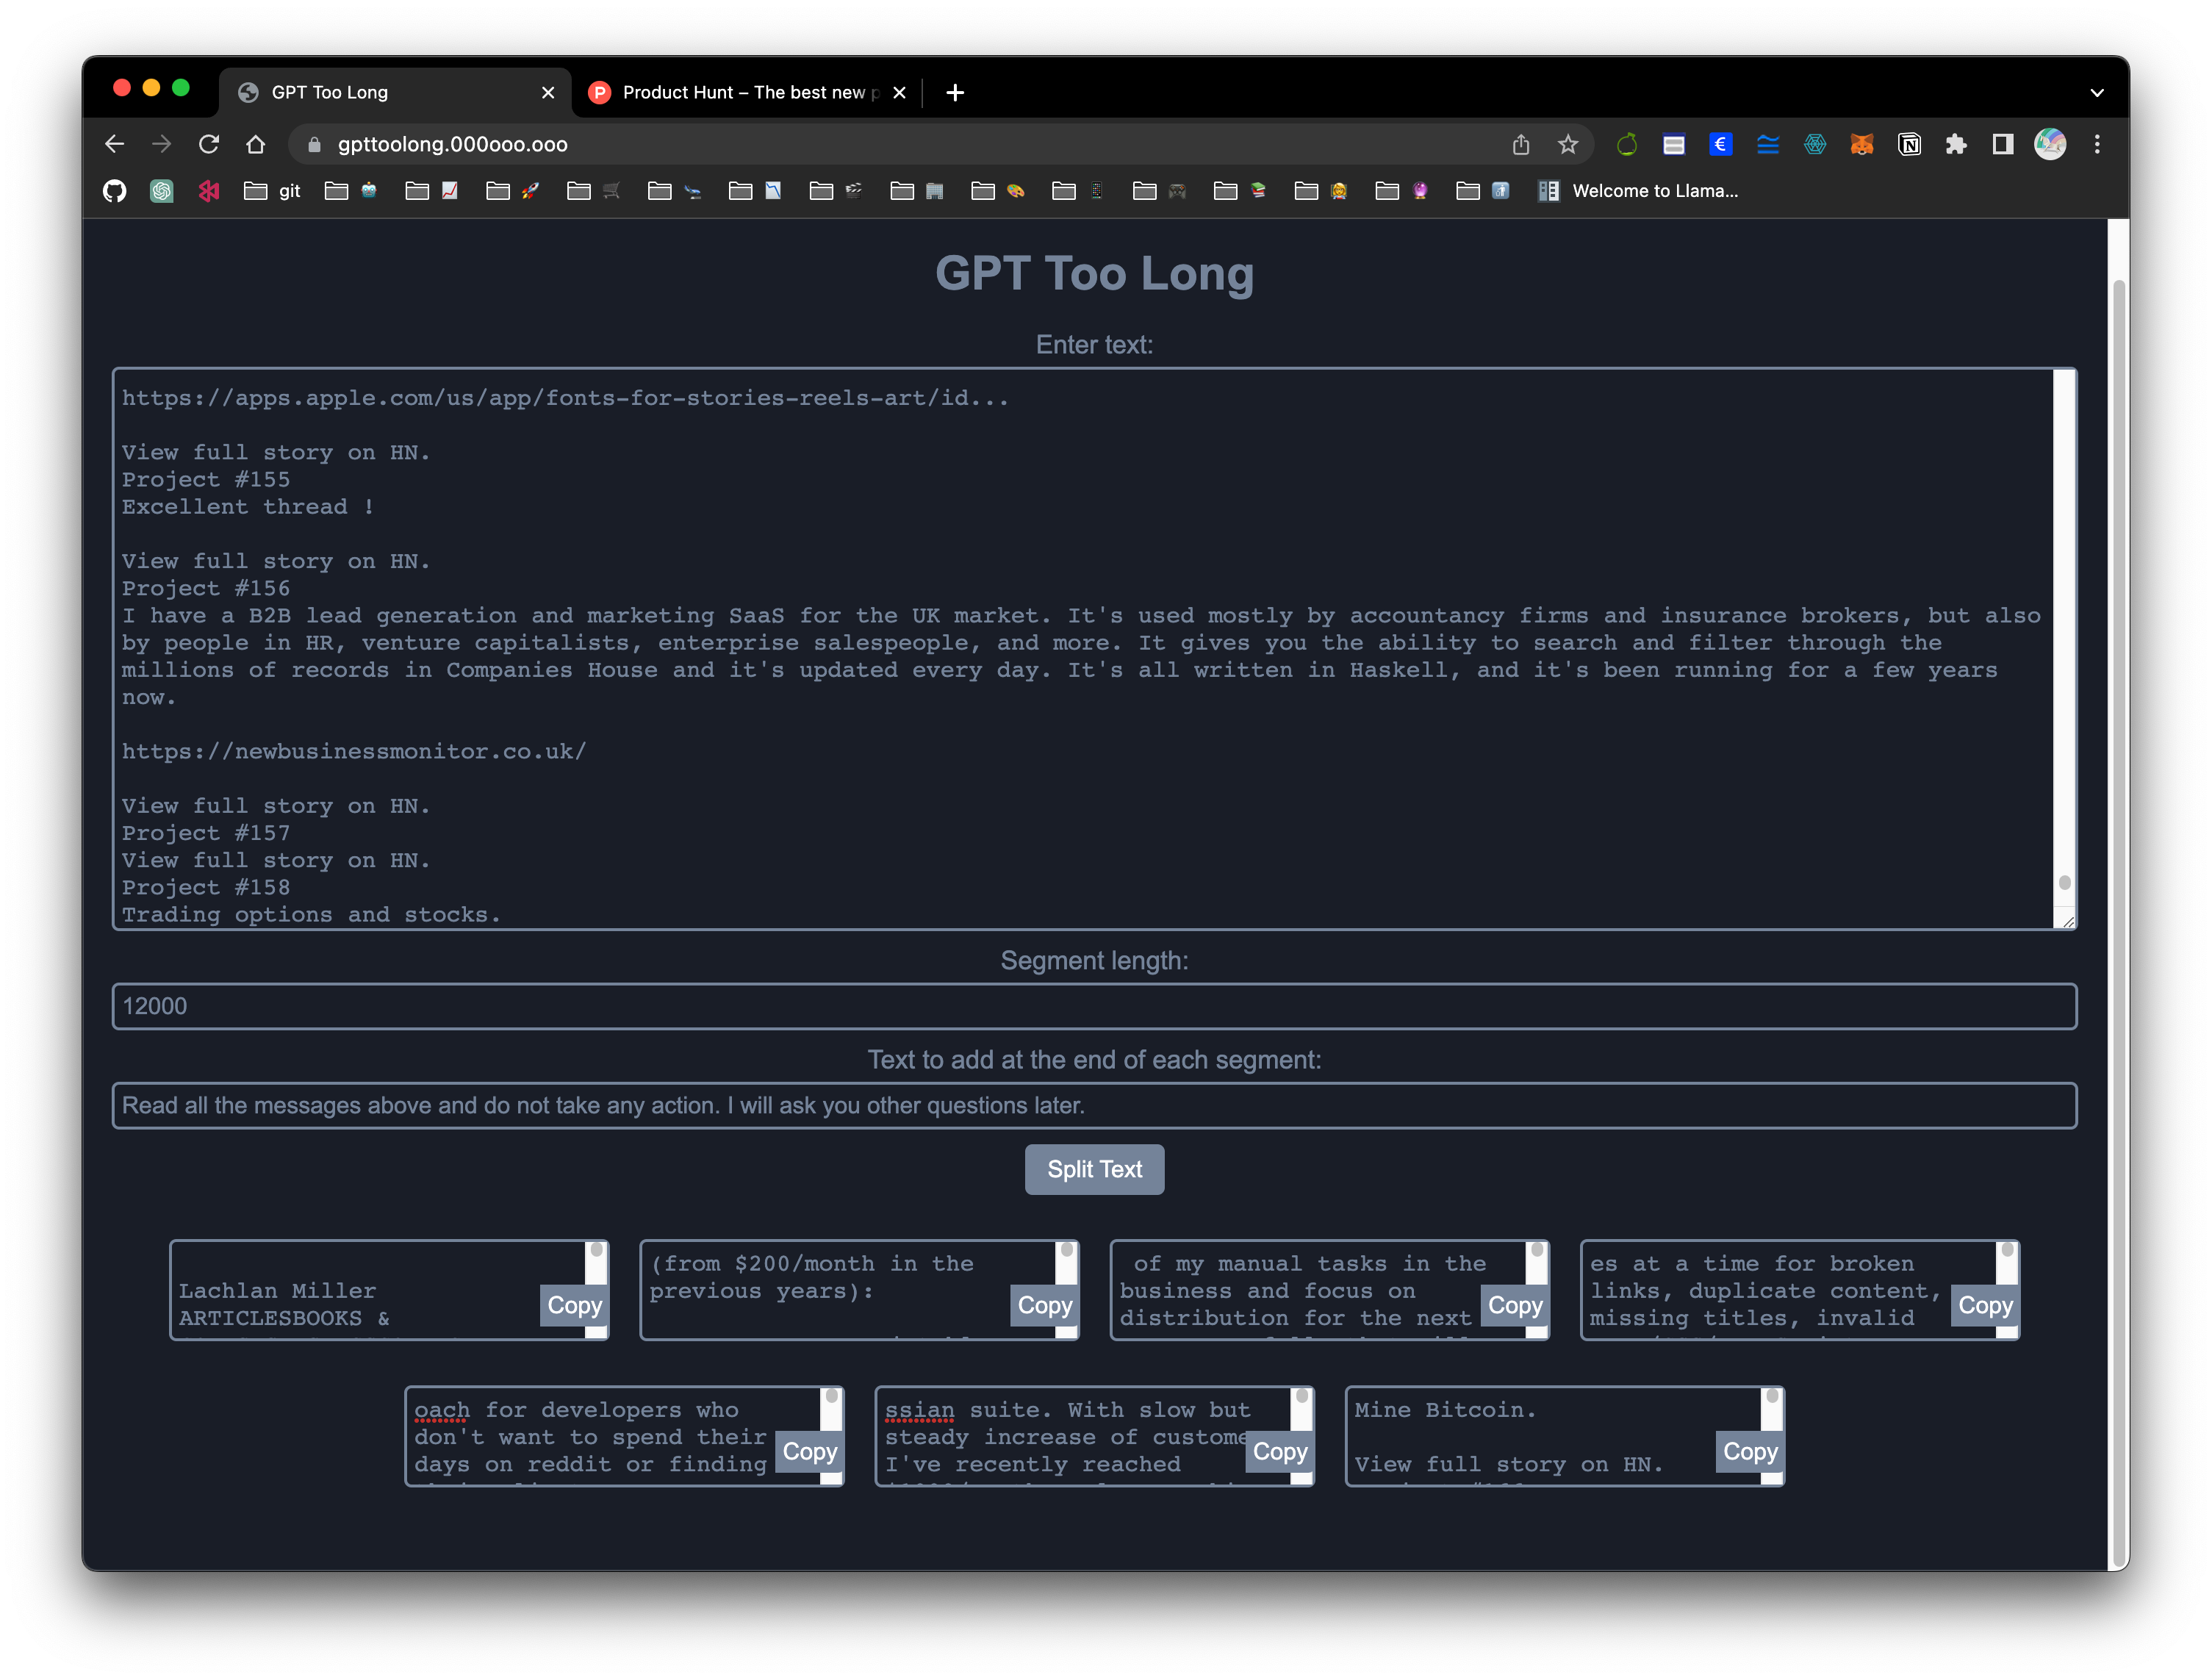
Task: Reload the current page
Action: pos(208,144)
